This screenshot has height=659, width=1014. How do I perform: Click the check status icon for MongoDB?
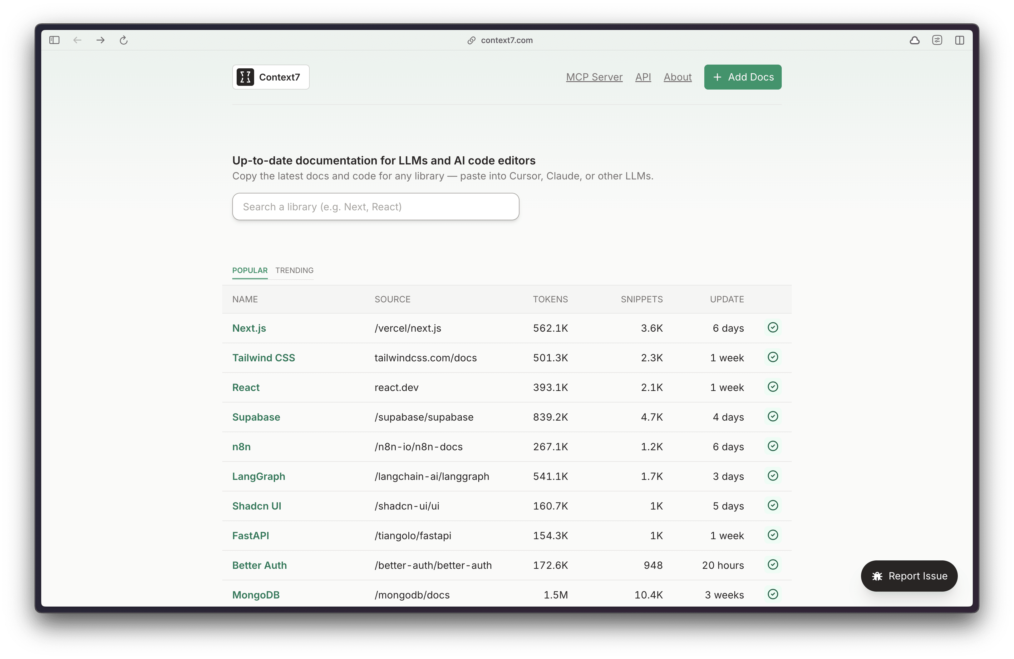tap(773, 594)
